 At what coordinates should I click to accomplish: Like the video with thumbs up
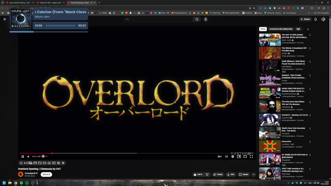[198, 174]
